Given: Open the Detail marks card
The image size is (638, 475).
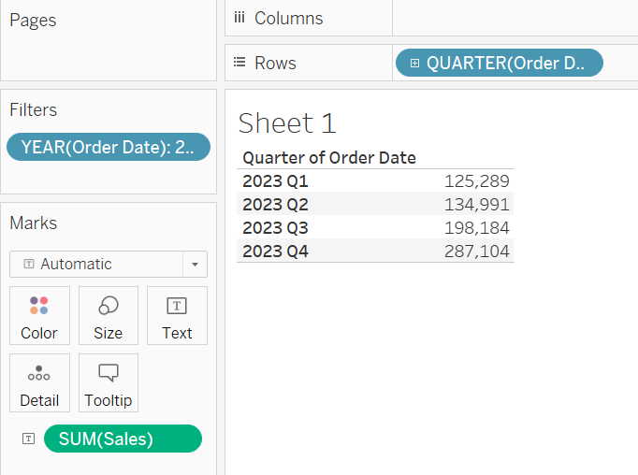Looking at the screenshot, I should [39, 382].
